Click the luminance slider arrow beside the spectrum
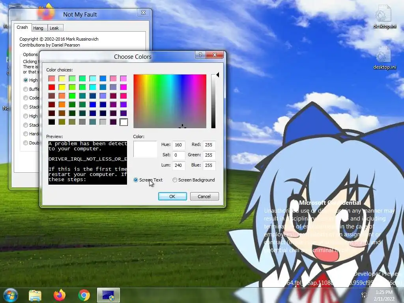Viewport: 404px width, 303px height. pos(218,75)
